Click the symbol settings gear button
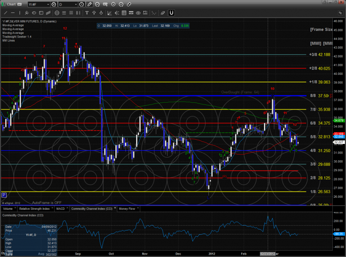The height and width of the screenshot is (257, 346). (x=54, y=5)
